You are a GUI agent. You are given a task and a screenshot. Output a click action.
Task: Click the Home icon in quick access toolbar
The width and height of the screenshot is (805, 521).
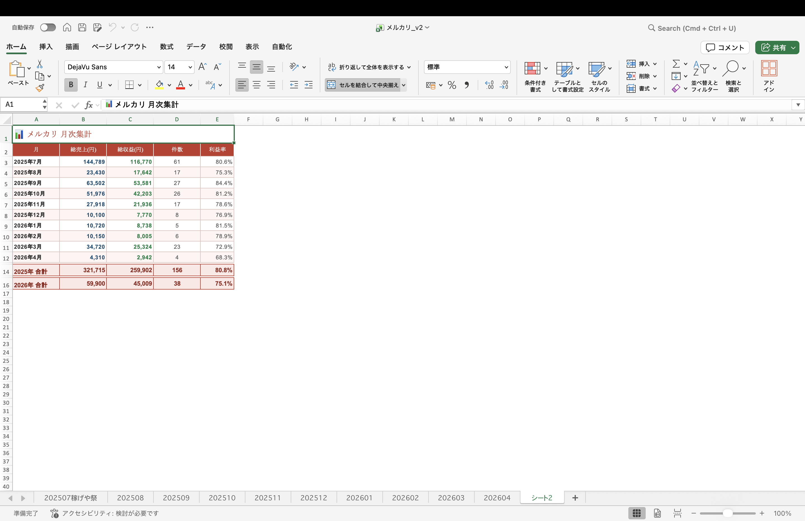tap(67, 27)
